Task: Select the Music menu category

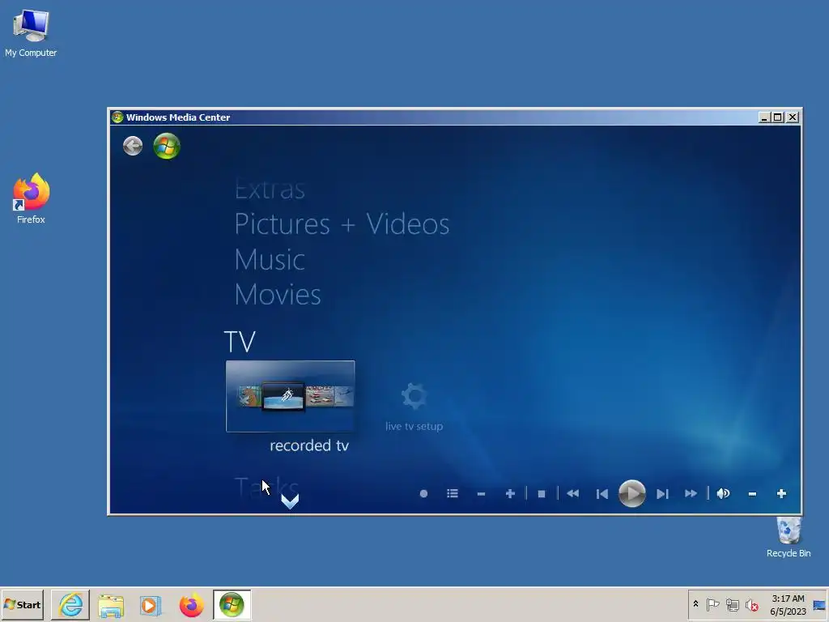Action: [270, 260]
